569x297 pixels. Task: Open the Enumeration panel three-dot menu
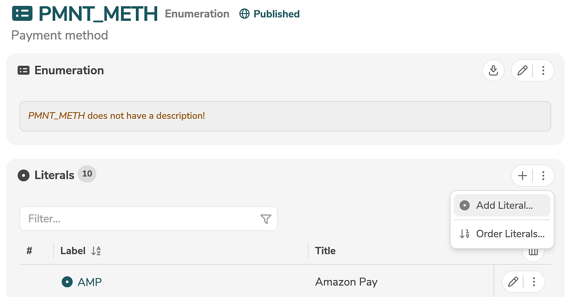(x=543, y=70)
